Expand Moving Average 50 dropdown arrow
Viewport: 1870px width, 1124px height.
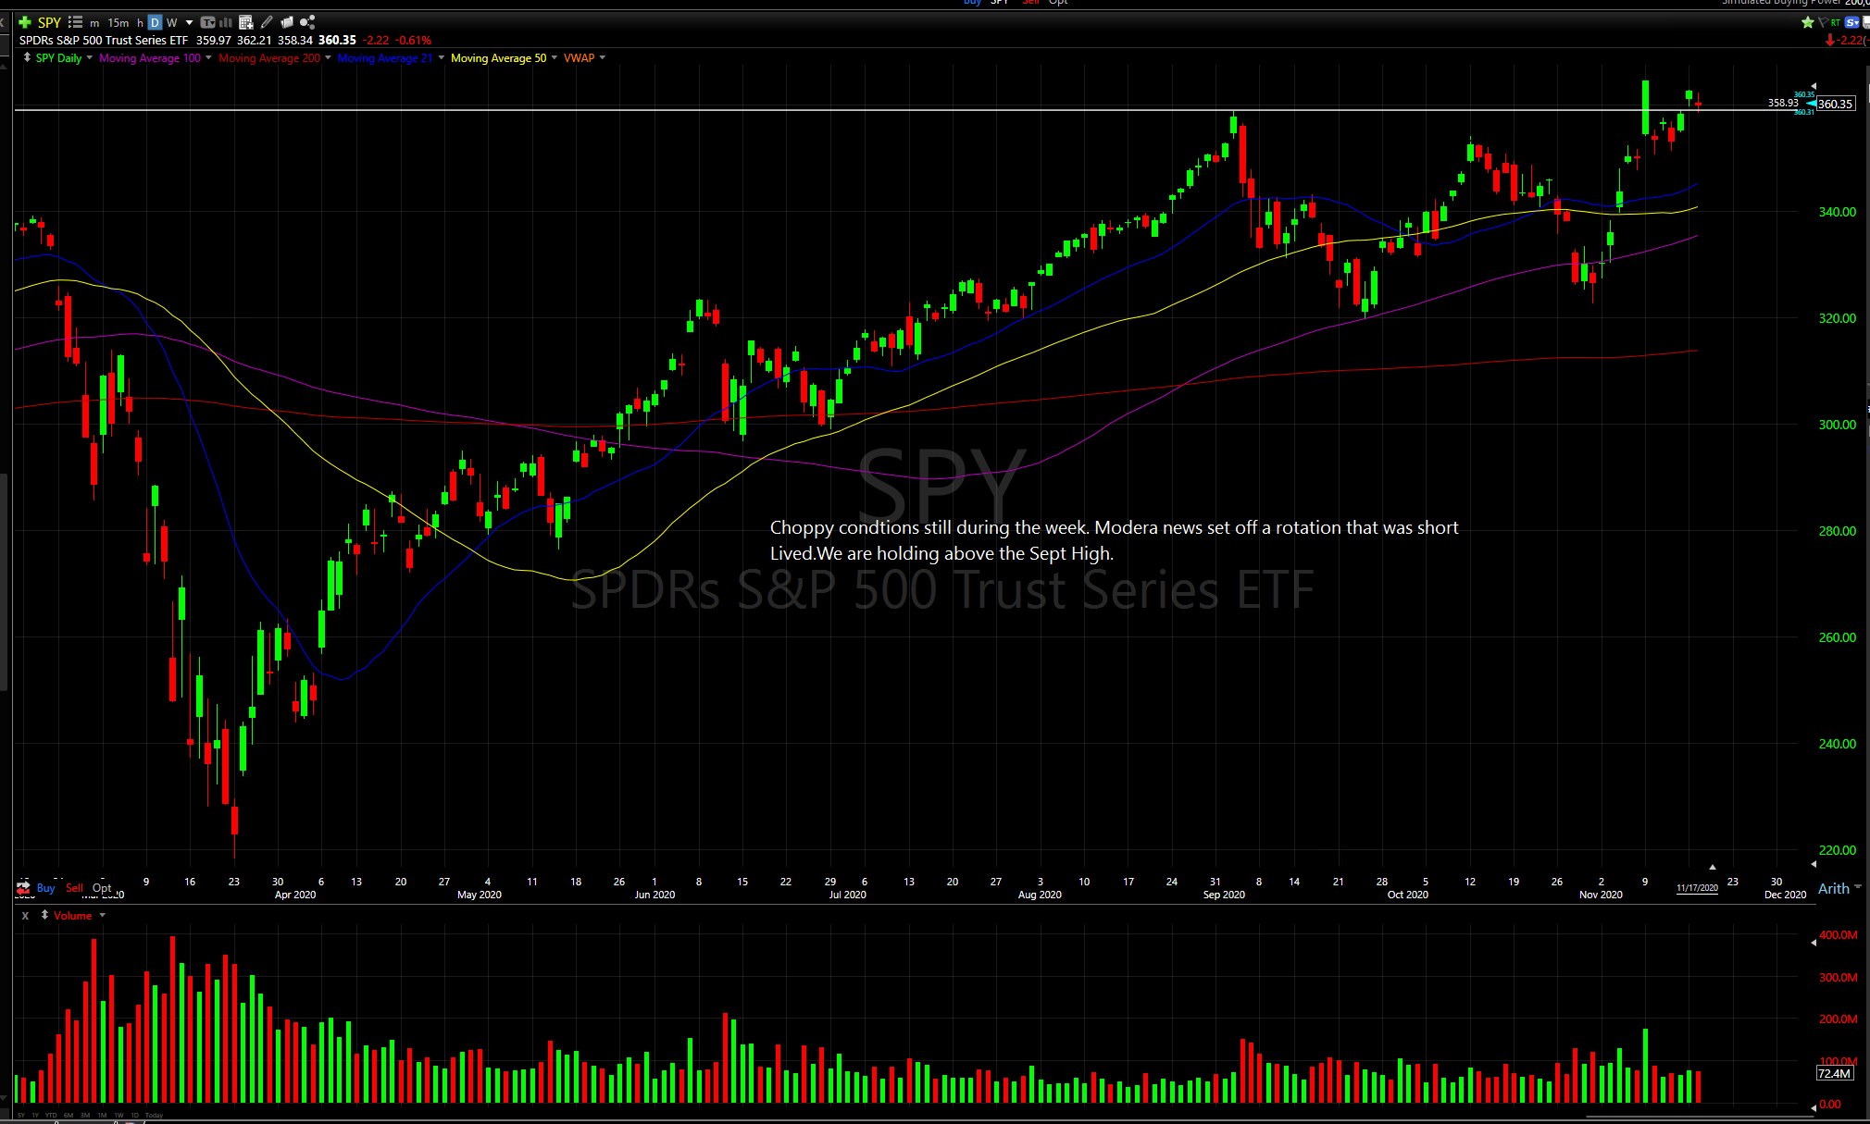555,57
